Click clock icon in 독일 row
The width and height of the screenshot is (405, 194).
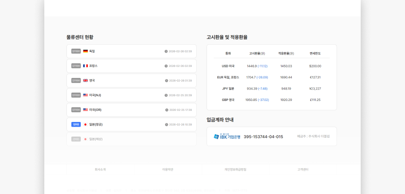click(166, 51)
